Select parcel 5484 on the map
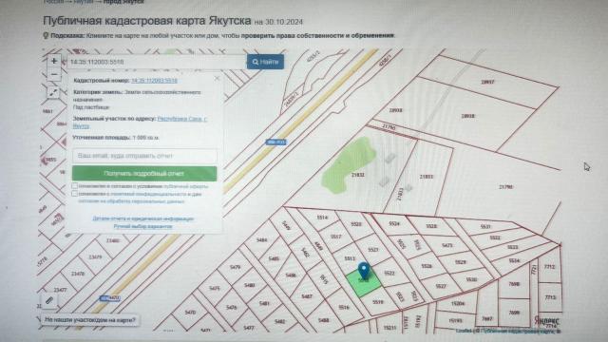The height and width of the screenshot is (342, 608). coord(262,240)
